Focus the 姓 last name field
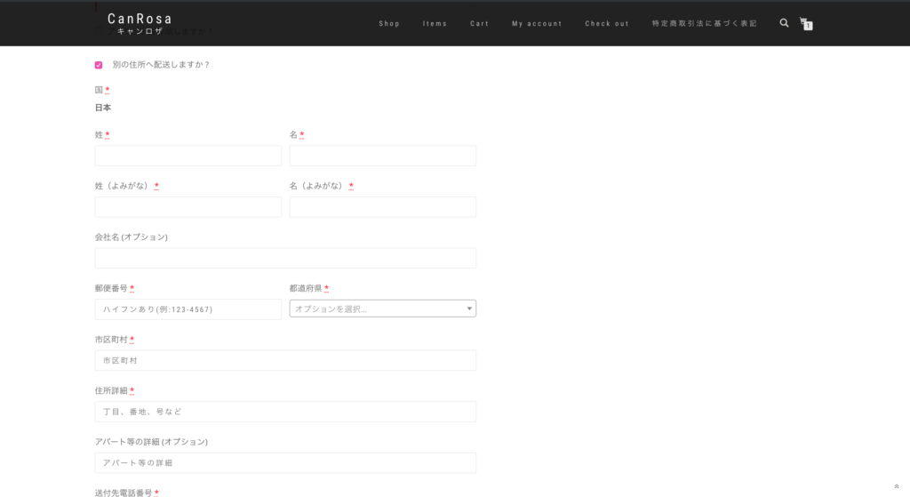The height and width of the screenshot is (497, 910). [x=188, y=156]
